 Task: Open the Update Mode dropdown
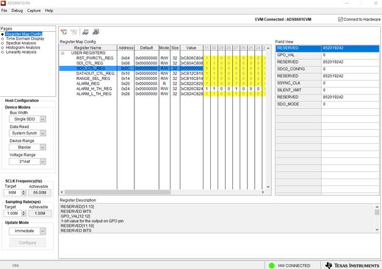43,231
